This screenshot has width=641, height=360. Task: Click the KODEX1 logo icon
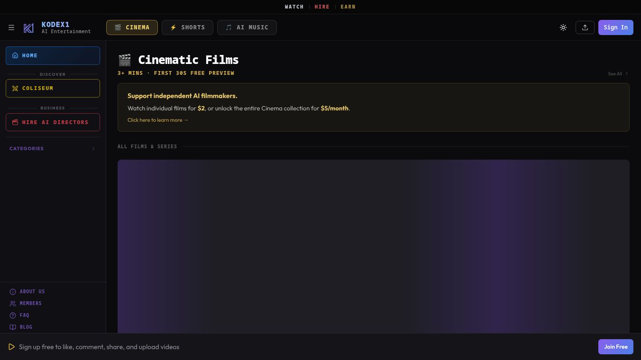(28, 28)
